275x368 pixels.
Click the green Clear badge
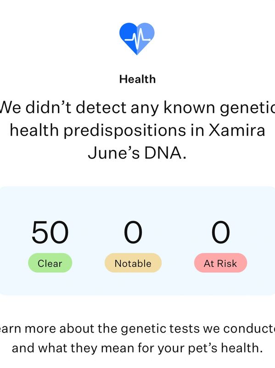click(50, 263)
